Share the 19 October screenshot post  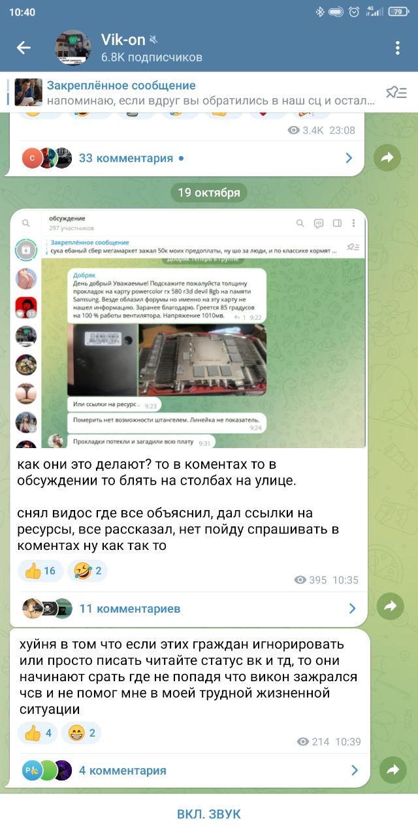tap(391, 606)
